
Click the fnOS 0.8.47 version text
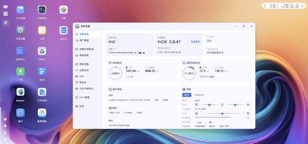click(x=169, y=42)
